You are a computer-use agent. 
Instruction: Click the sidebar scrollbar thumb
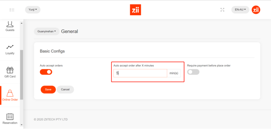pyautogui.click(x=22, y=75)
